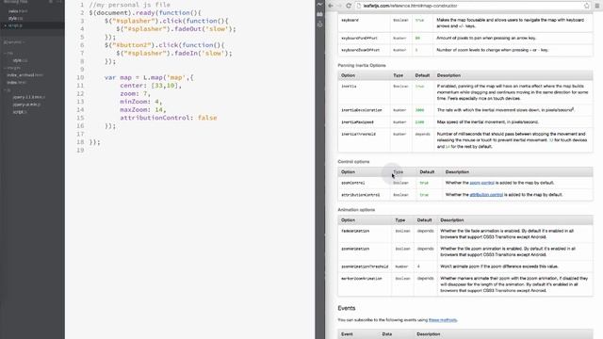Click the icon beneath Extension Manager
The height and width of the screenshot is (339, 603).
click(x=320, y=24)
